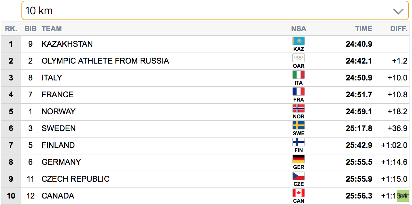The image size is (412, 205).
Task: Click the Canada flag icon
Action: tap(299, 193)
